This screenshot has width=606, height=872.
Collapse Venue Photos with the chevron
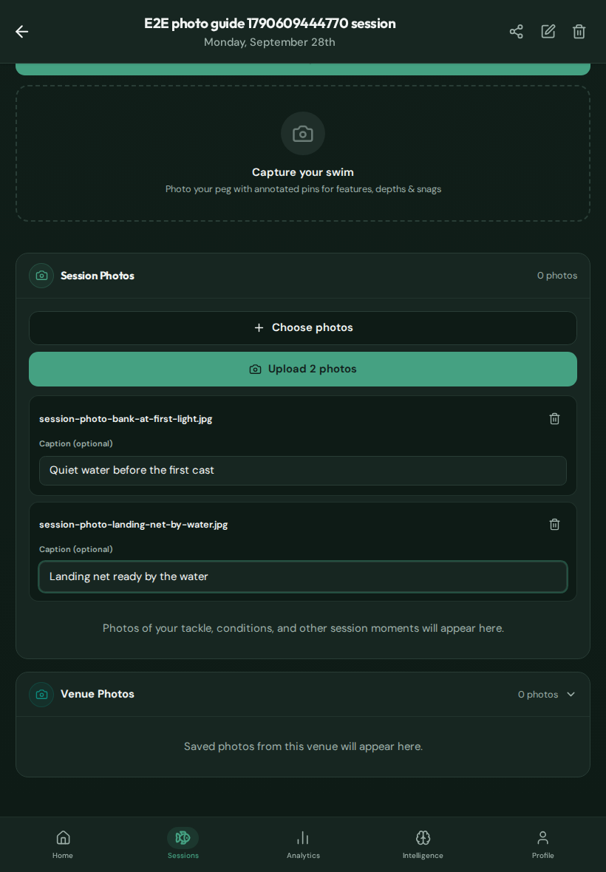tap(571, 695)
